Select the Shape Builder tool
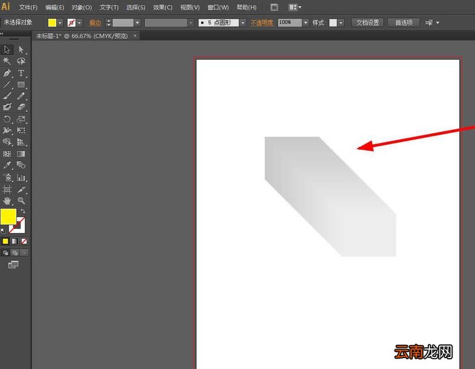Screen dimensions: 475x369 pos(7,142)
